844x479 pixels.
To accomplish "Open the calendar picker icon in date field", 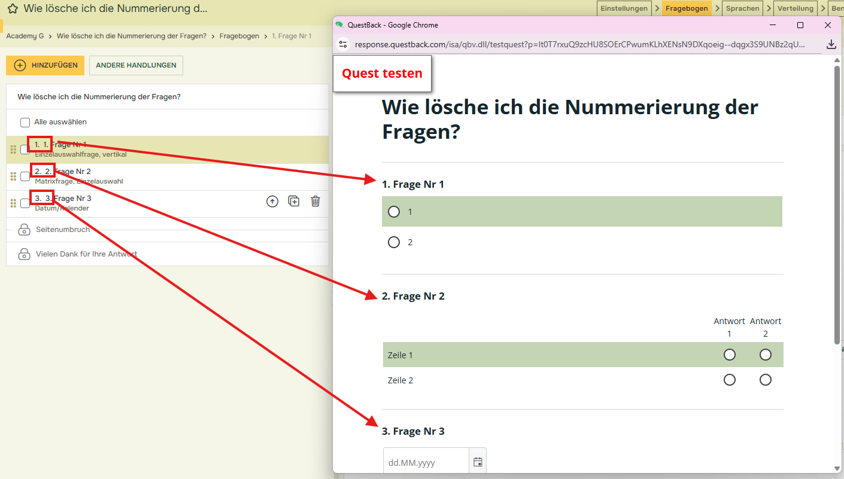I will 478,462.
